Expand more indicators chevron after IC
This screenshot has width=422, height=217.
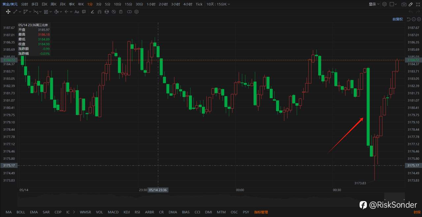(74, 212)
